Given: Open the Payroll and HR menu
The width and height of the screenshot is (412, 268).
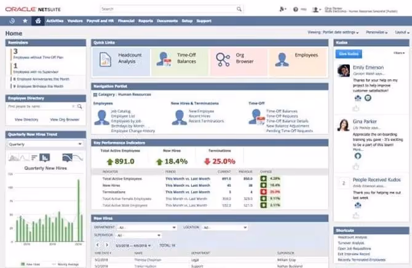Looking at the screenshot, I should click(100, 21).
